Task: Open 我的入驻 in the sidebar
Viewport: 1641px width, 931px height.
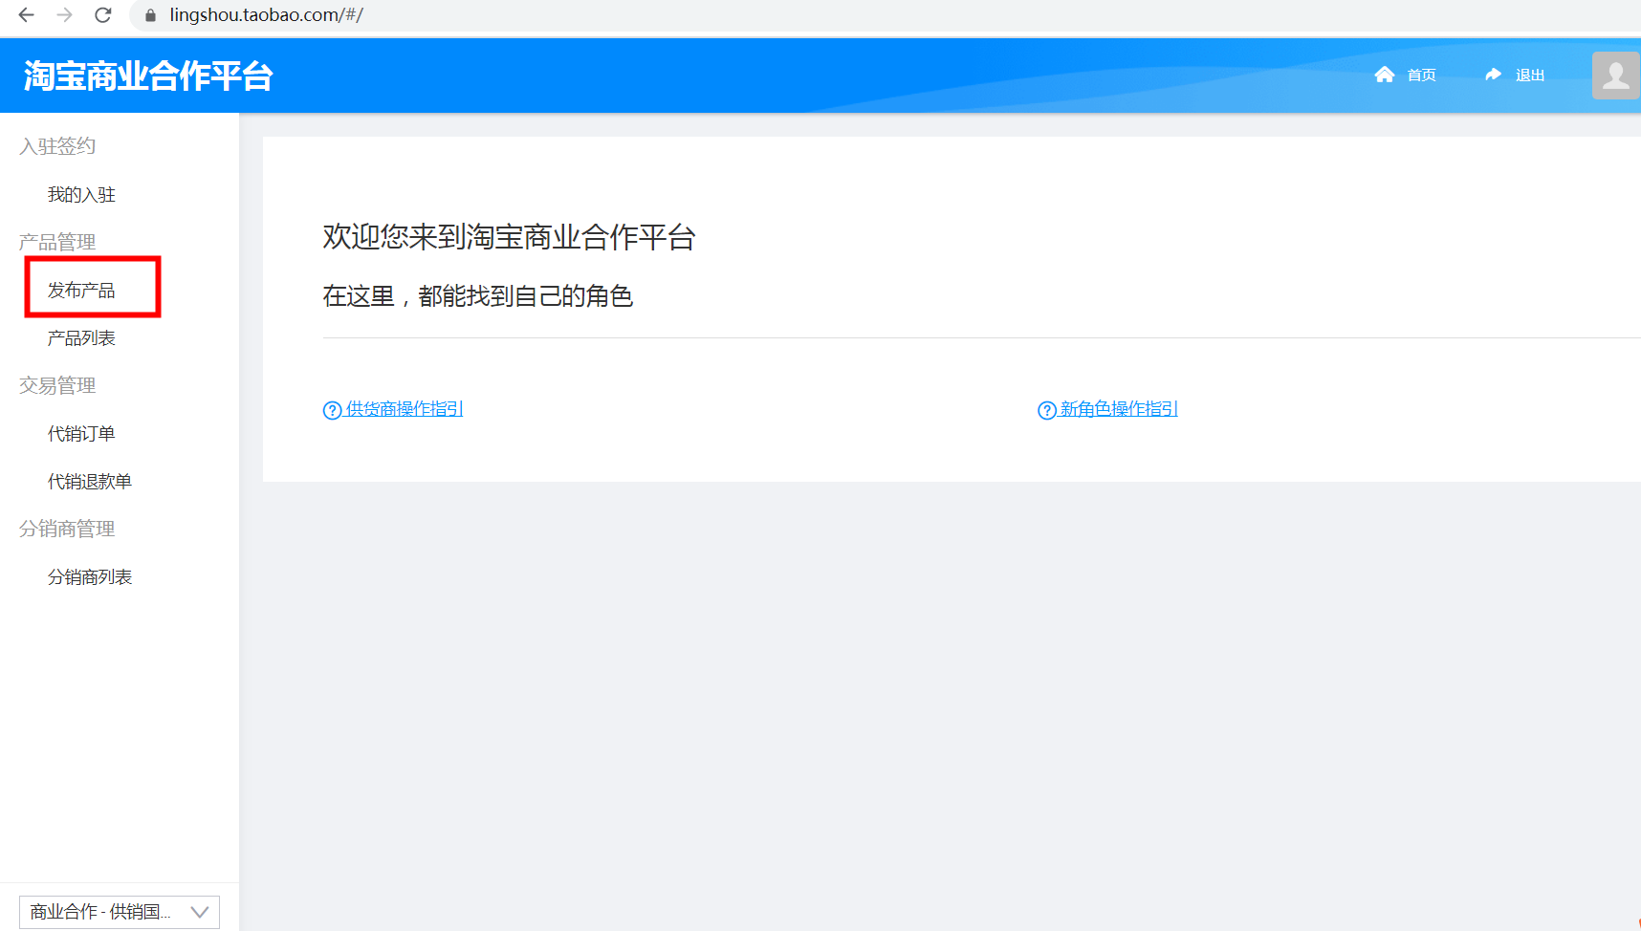Action: (x=81, y=195)
